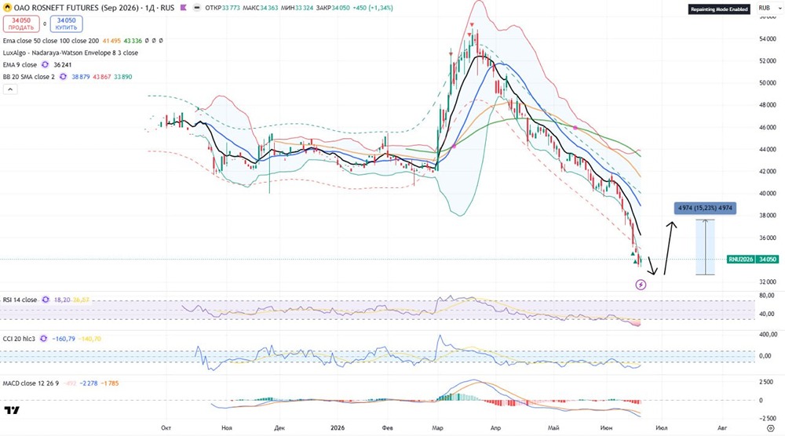
Task: Click the BB value 38 879
Action: click(x=81, y=77)
